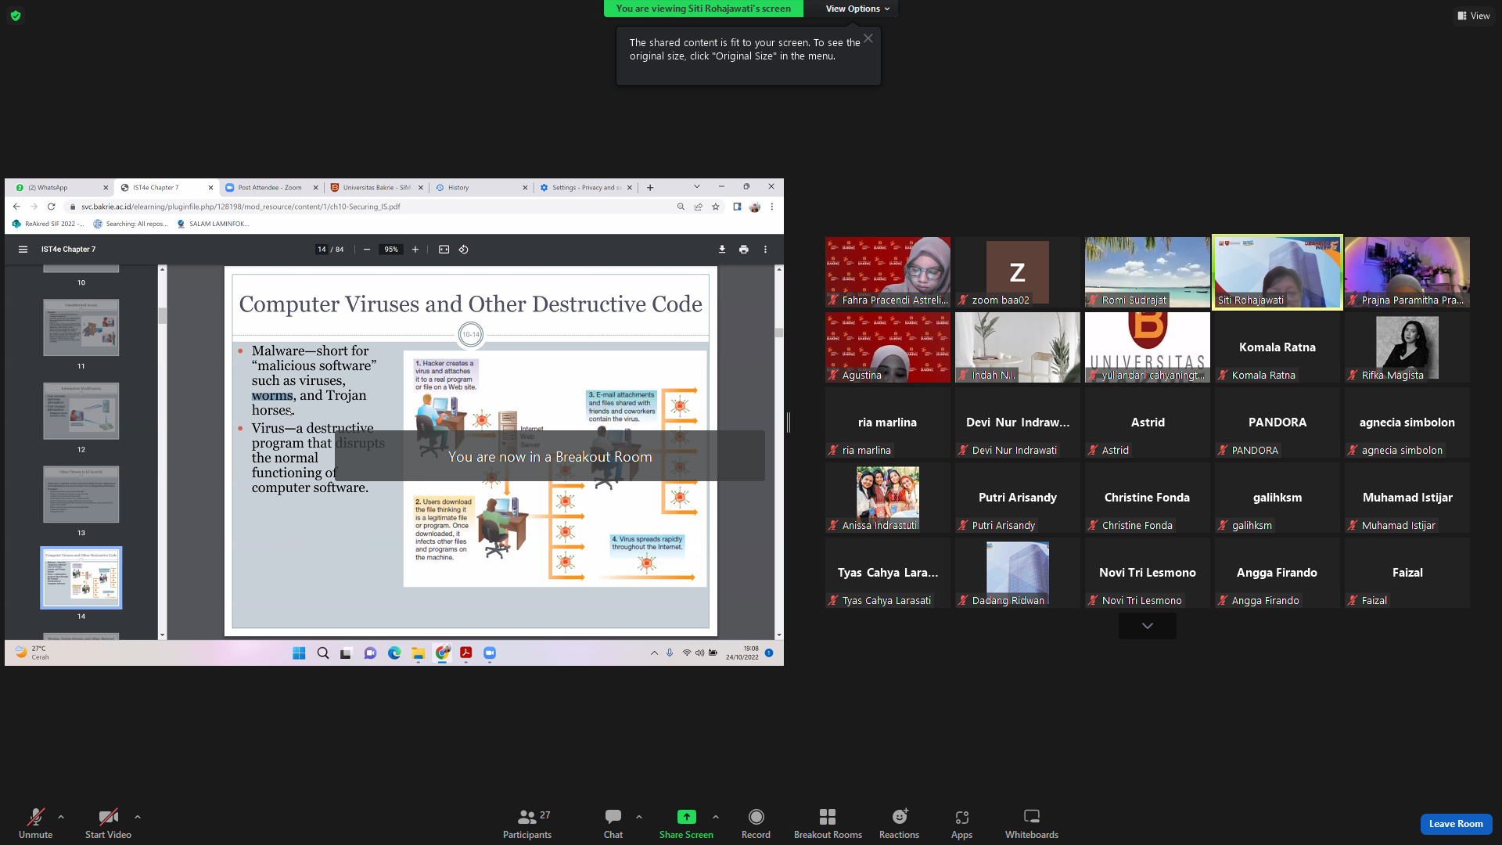
Task: Start recording with Record button
Action: [756, 823]
